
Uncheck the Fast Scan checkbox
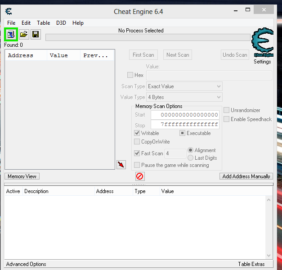tap(137, 153)
